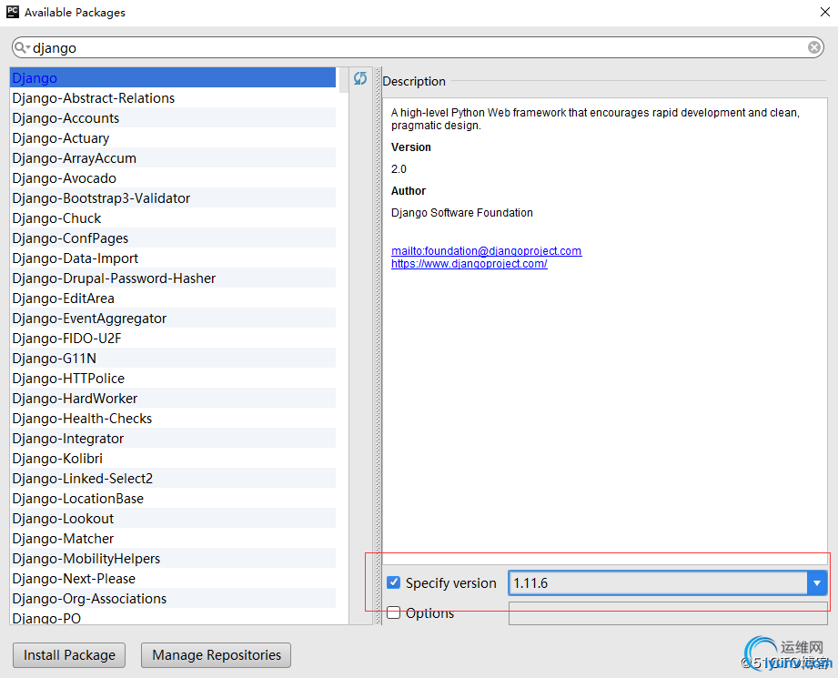This screenshot has height=678, width=838.
Task: Select Django-Data-Import package
Action: pos(173,258)
